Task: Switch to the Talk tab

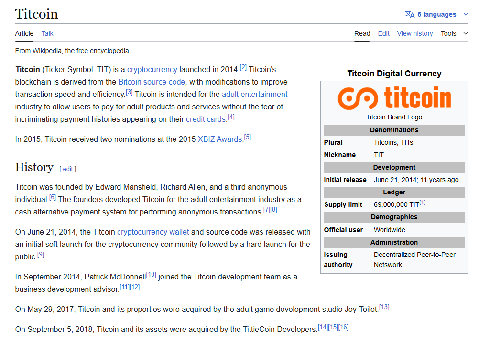Action: [x=47, y=33]
